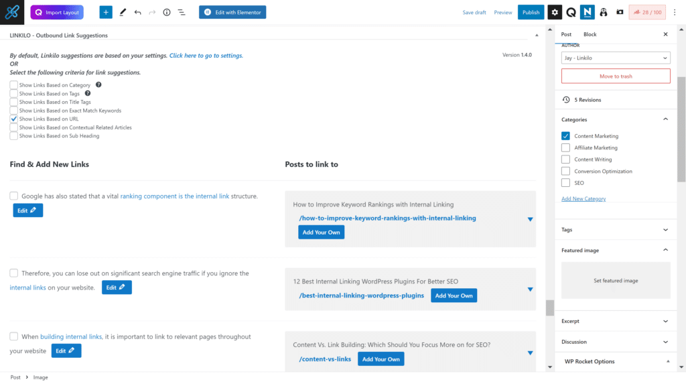Collapse the Categories panel
The width and height of the screenshot is (686, 382).
click(x=665, y=119)
